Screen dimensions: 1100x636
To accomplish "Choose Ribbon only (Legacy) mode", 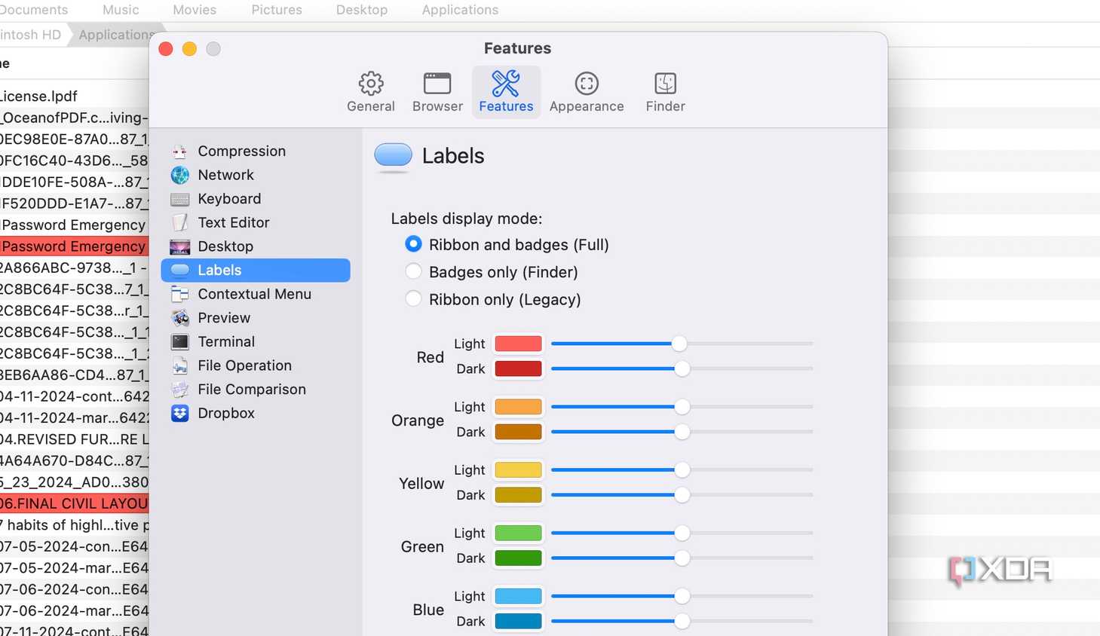I will [413, 298].
